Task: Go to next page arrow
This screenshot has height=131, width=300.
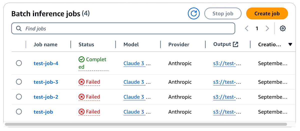Action: click(267, 28)
